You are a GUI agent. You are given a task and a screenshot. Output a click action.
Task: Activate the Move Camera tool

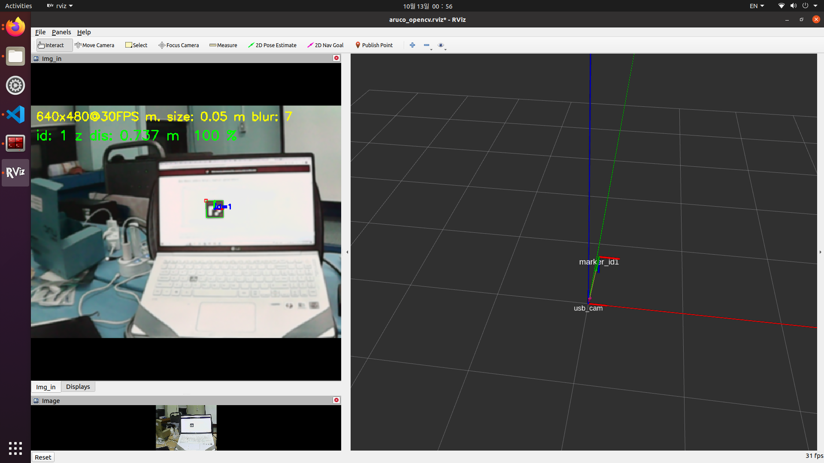point(94,45)
